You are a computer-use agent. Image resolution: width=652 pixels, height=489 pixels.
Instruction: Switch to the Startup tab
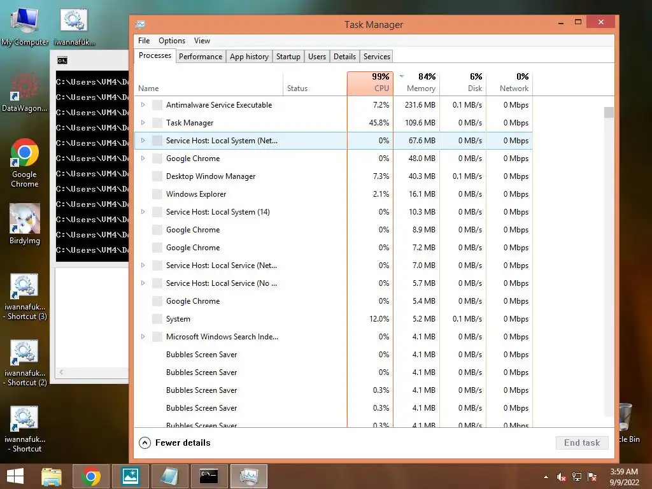click(288, 57)
